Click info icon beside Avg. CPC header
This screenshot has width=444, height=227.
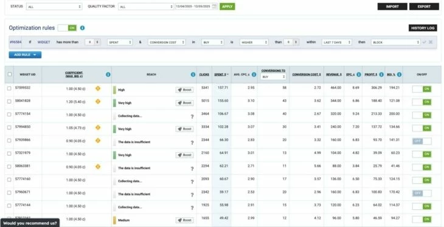pos(254,74)
